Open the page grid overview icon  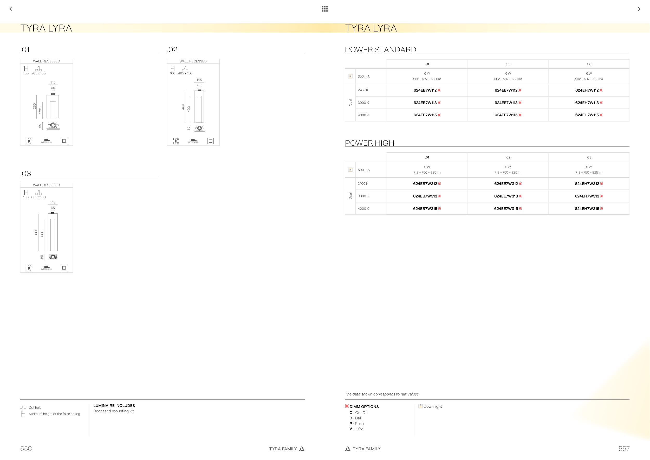click(x=325, y=9)
